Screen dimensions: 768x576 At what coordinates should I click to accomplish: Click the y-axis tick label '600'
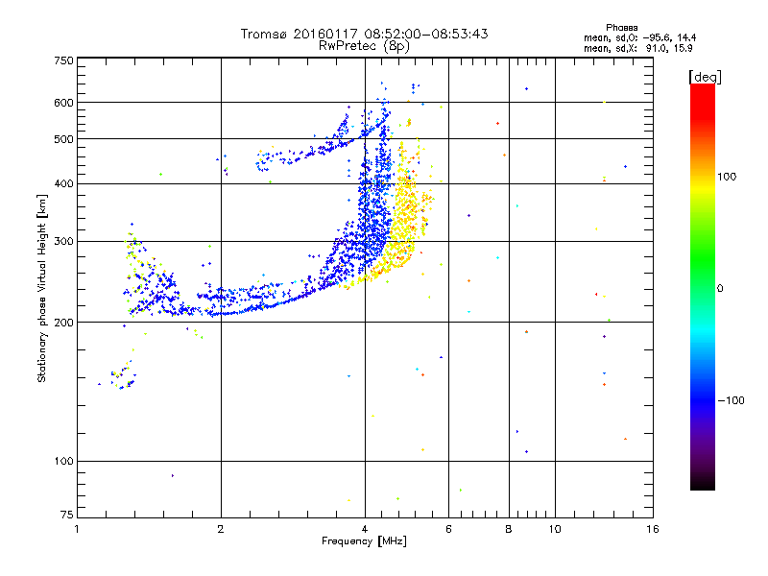tap(63, 103)
